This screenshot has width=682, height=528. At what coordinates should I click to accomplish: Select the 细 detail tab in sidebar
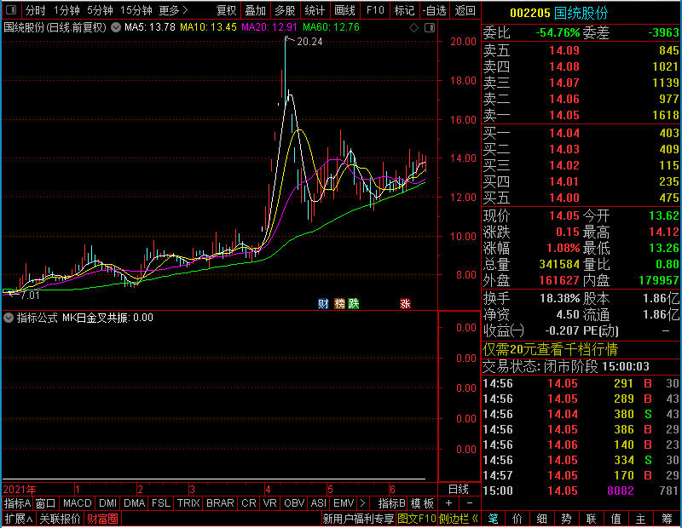pos(542,519)
